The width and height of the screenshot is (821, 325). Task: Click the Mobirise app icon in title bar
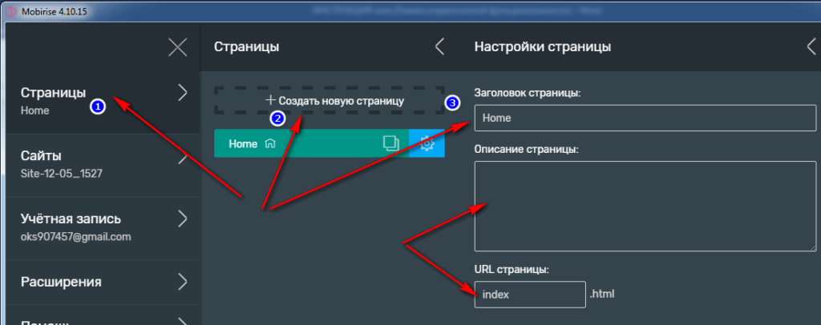[12, 11]
